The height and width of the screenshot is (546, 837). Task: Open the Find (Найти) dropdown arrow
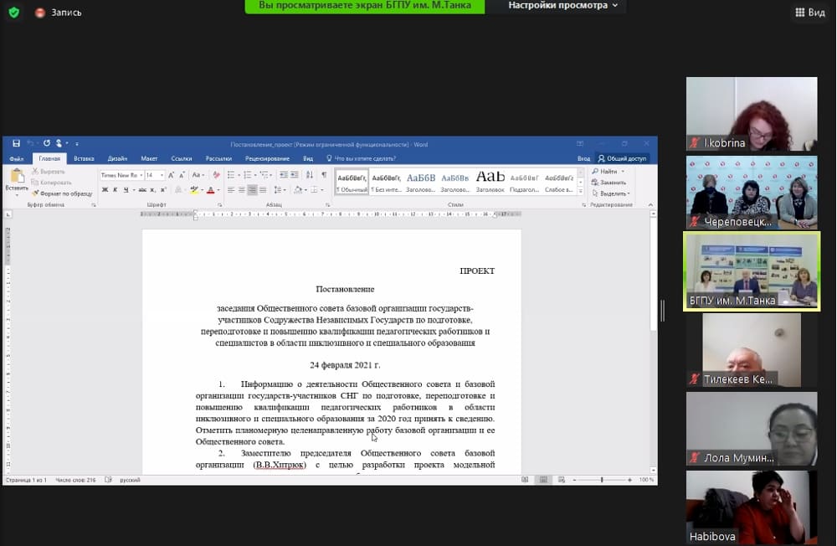[623, 172]
